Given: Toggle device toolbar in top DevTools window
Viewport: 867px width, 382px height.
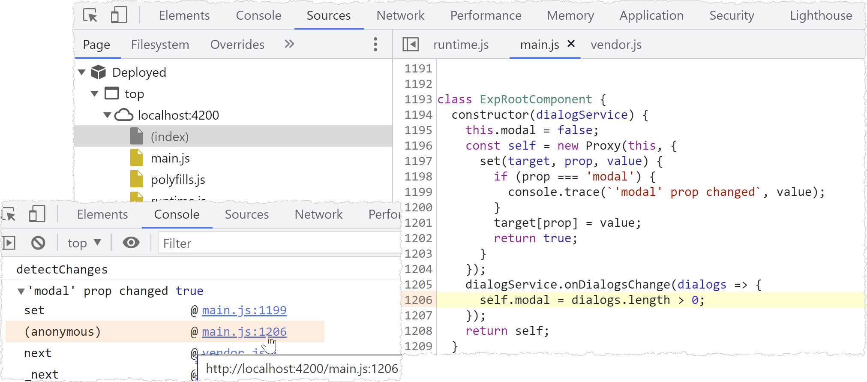Looking at the screenshot, I should pyautogui.click(x=119, y=15).
